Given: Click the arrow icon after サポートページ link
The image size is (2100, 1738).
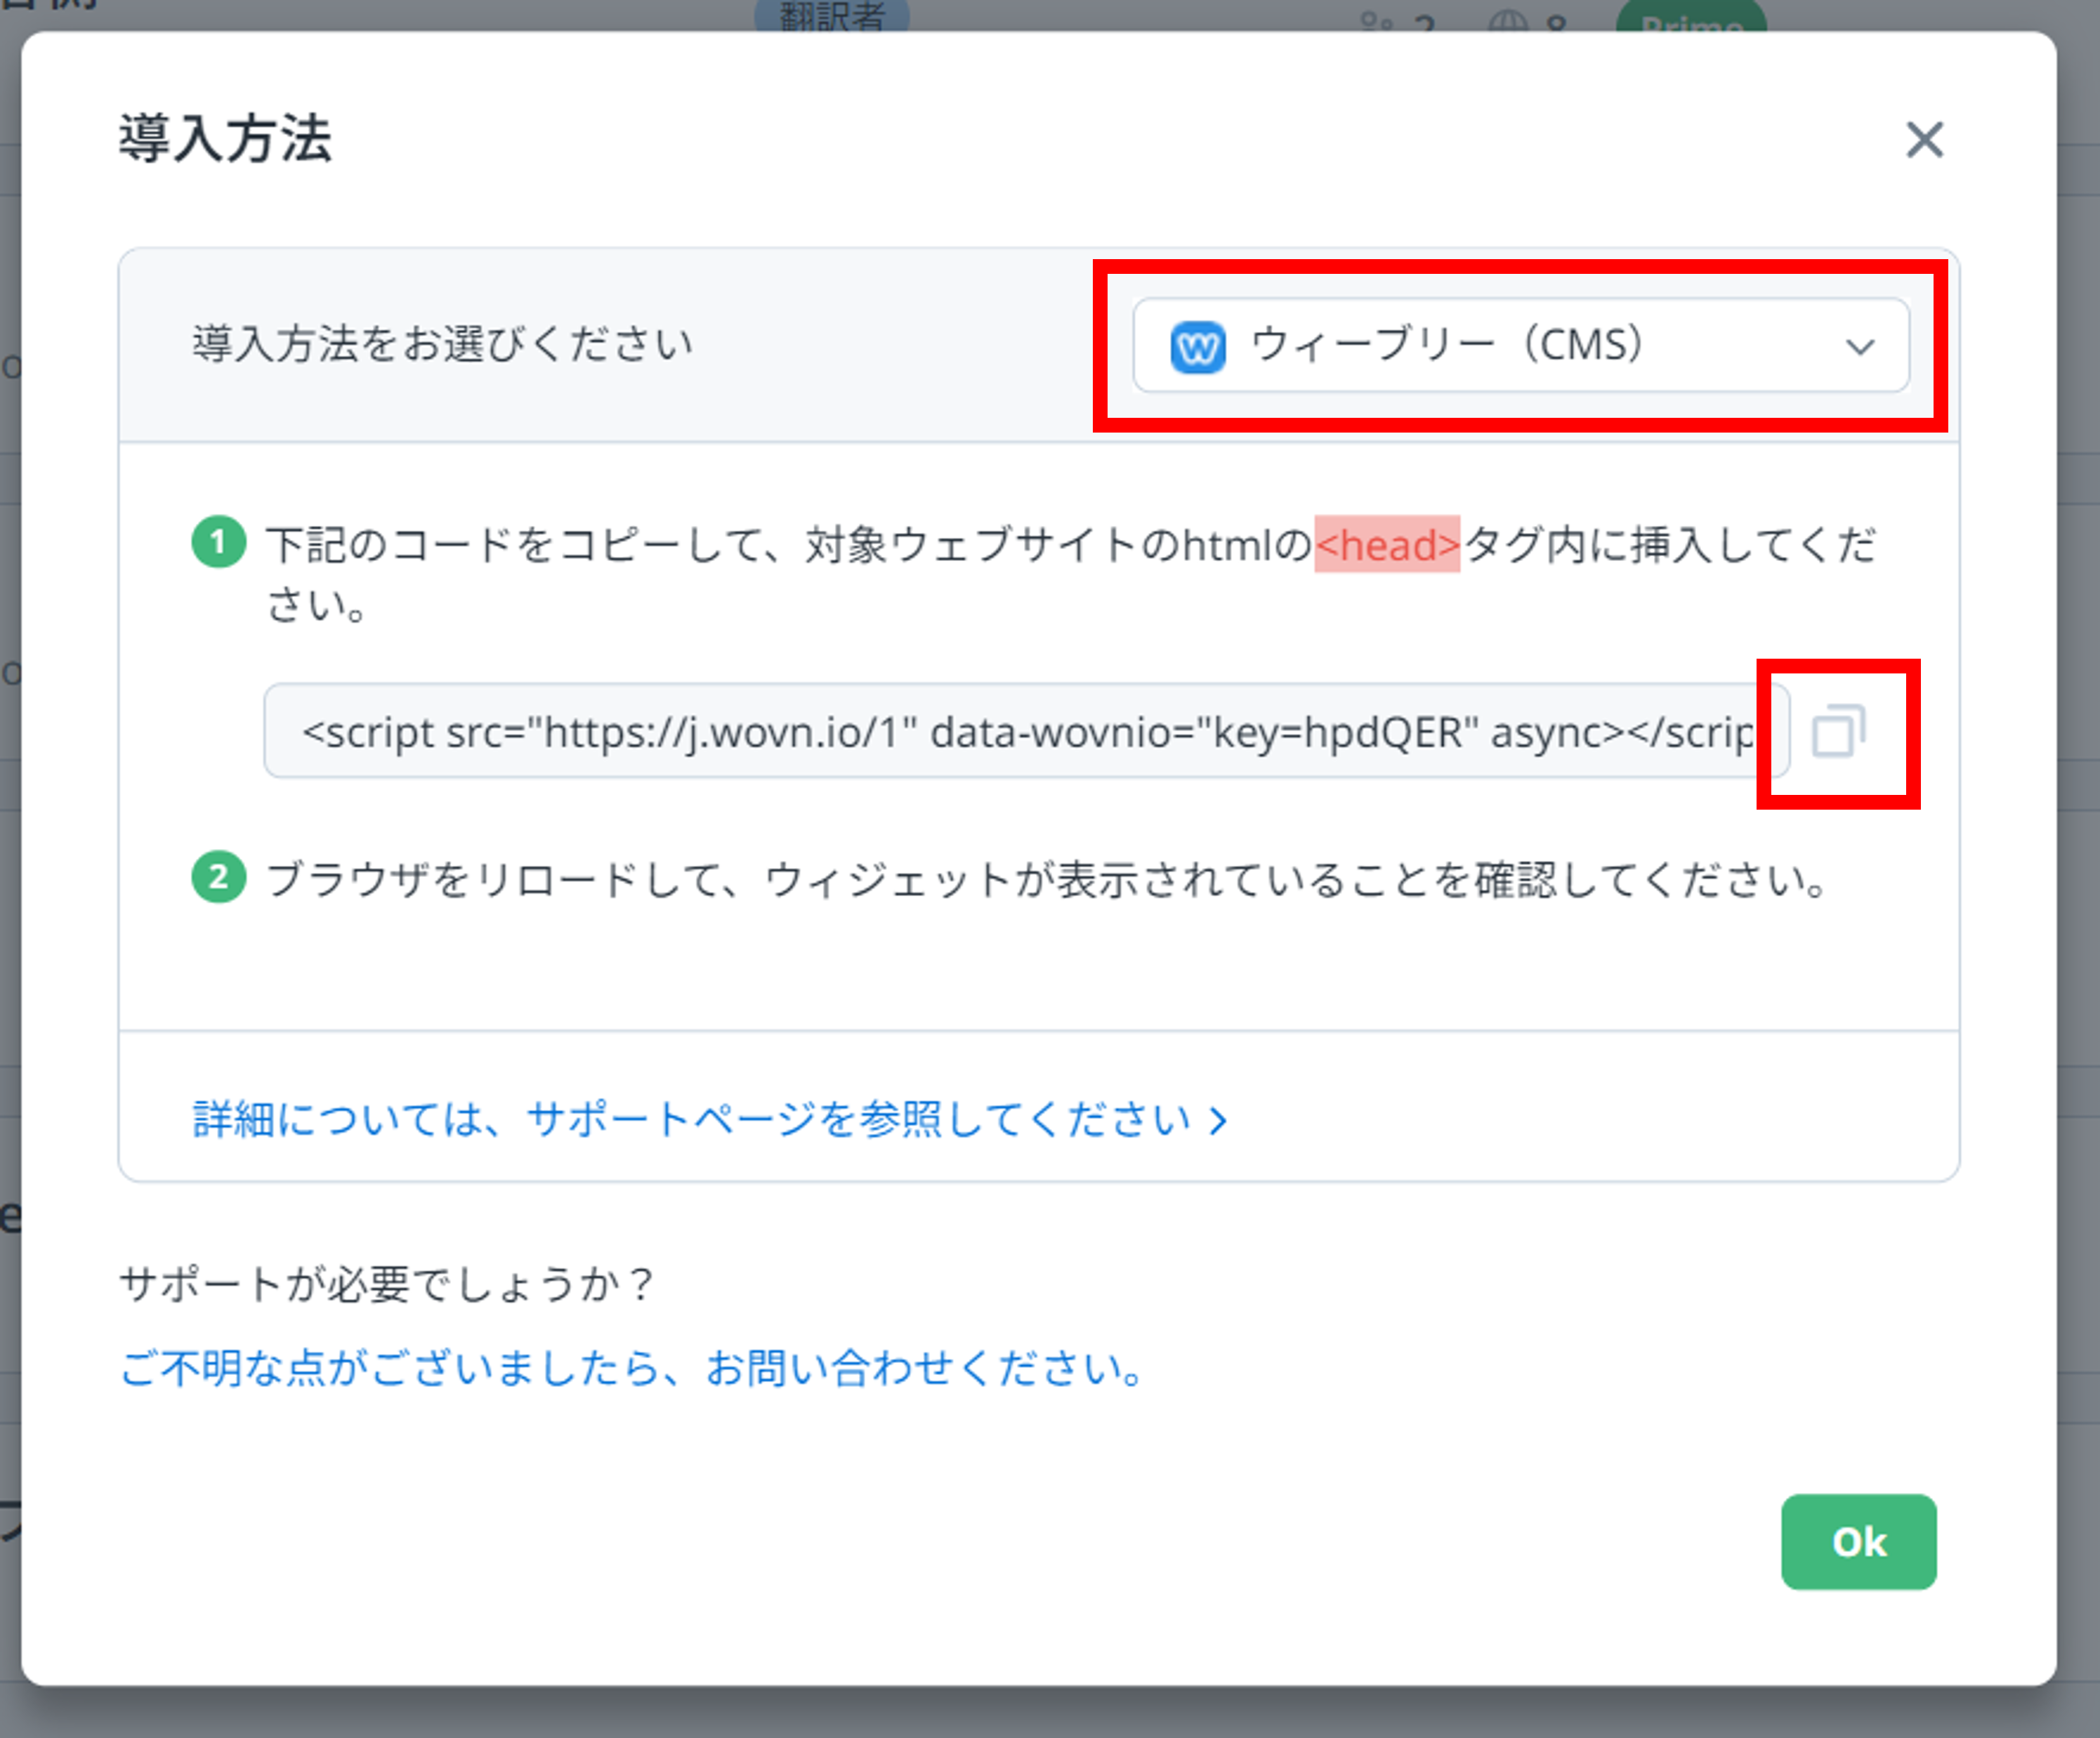Looking at the screenshot, I should 1218,1121.
